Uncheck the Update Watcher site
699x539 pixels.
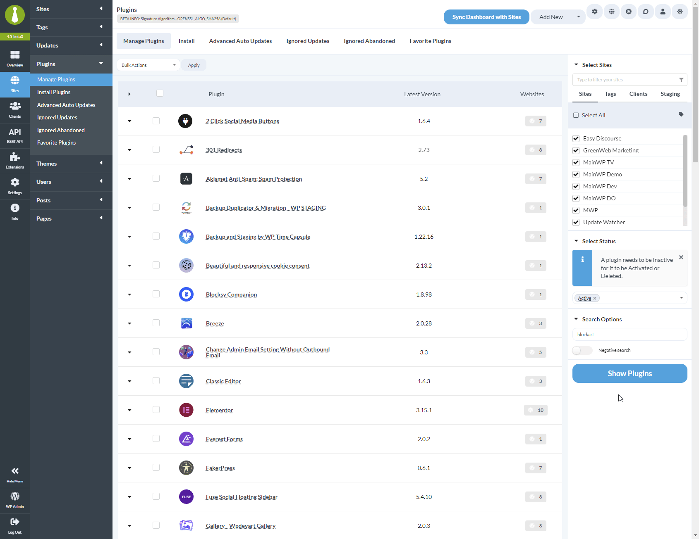[576, 222]
